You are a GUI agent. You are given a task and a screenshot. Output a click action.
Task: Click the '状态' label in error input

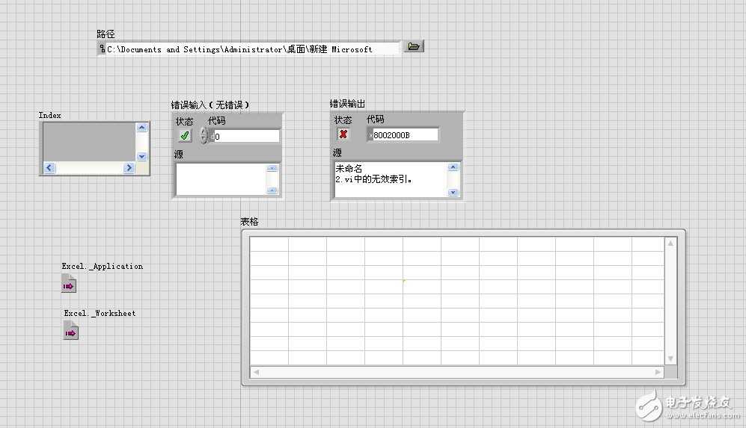pos(184,122)
